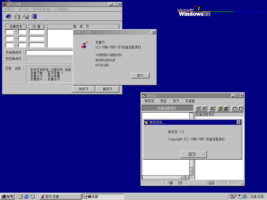The width and height of the screenshot is (267, 200).
Task: Click the pen input tray icon
Action: 236,197
